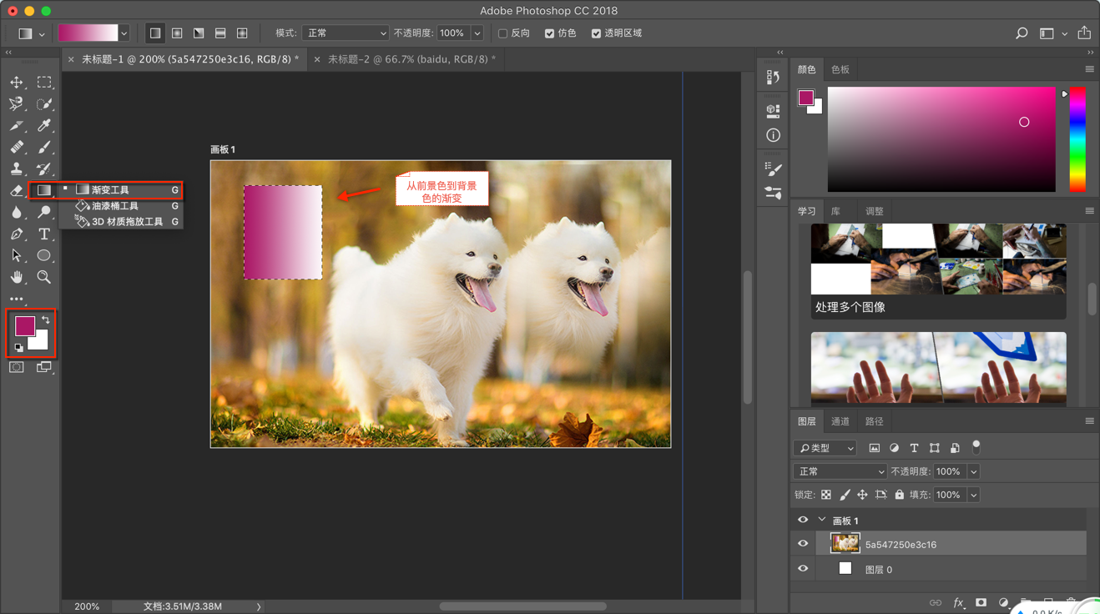This screenshot has width=1100, height=614.
Task: Select the Zoom tool in toolbar
Action: click(44, 278)
